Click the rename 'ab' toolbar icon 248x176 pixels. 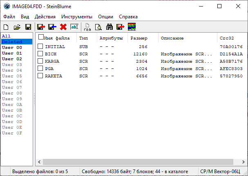(x=74, y=27)
